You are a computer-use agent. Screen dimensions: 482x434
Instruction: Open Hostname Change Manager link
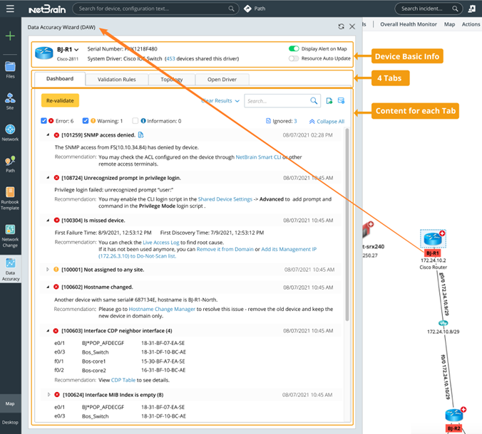click(162, 309)
